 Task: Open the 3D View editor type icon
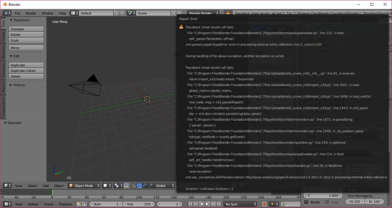click(7, 186)
